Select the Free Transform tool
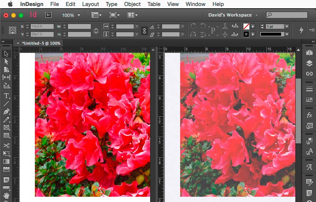The image size is (316, 202). [x=6, y=154]
